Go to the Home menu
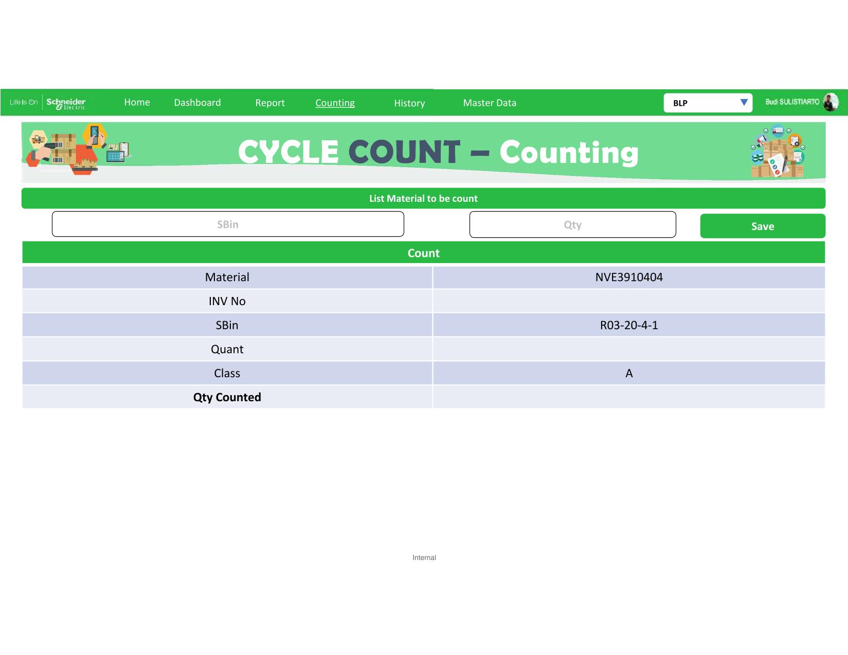848x655 pixels. click(x=137, y=102)
